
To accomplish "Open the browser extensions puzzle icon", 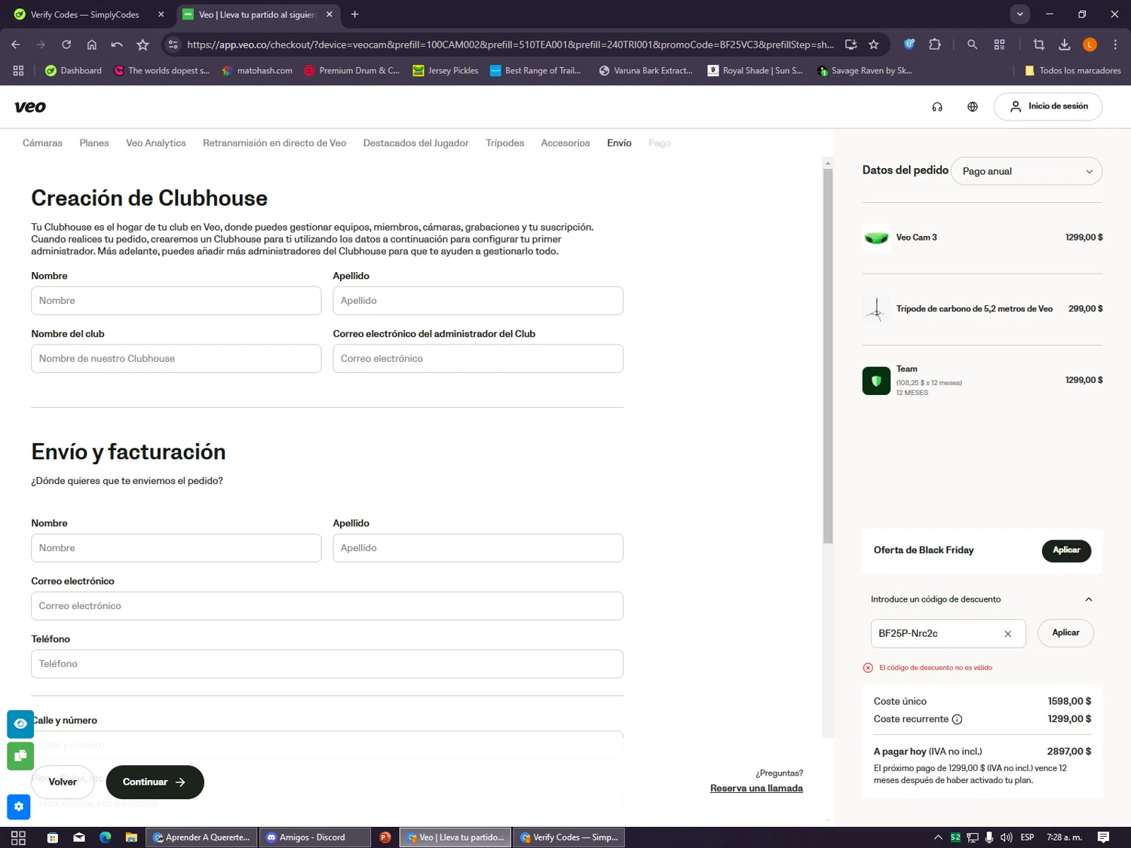I will [935, 44].
